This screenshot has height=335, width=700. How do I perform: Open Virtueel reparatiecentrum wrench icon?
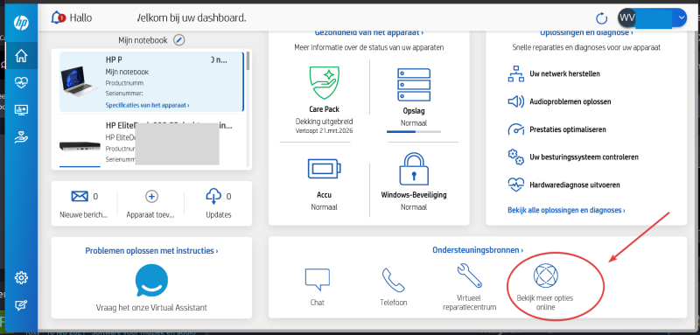469,276
